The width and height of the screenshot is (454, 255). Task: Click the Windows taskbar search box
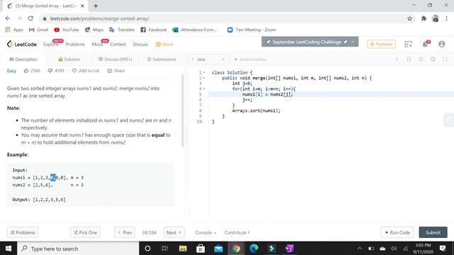78,249
